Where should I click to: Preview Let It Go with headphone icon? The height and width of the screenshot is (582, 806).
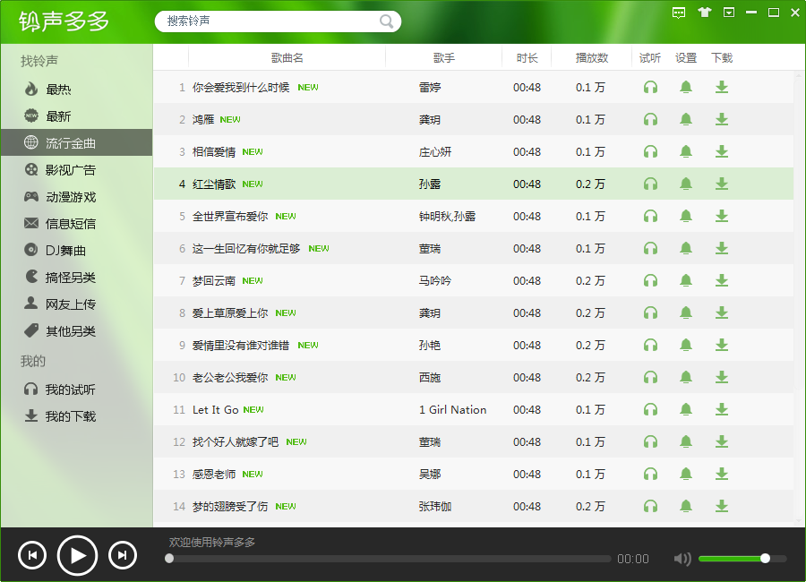click(x=650, y=409)
